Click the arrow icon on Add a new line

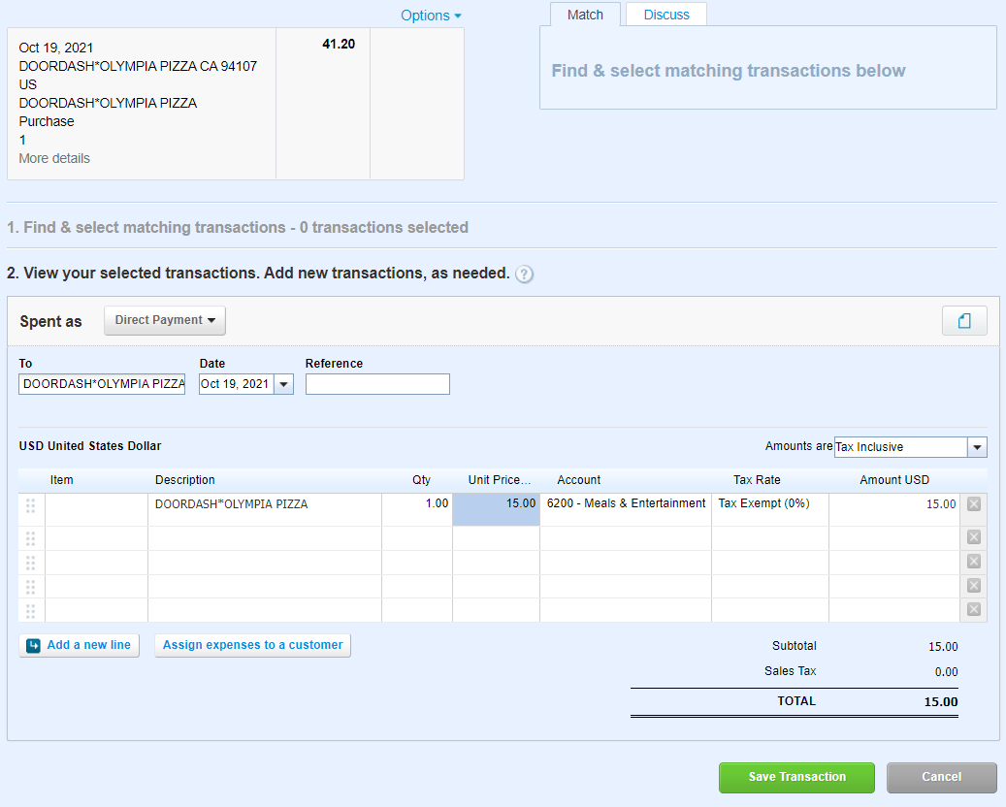[34, 644]
